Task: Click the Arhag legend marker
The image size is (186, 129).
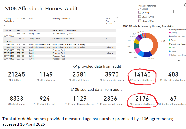Action: pyautogui.click(x=170, y=40)
